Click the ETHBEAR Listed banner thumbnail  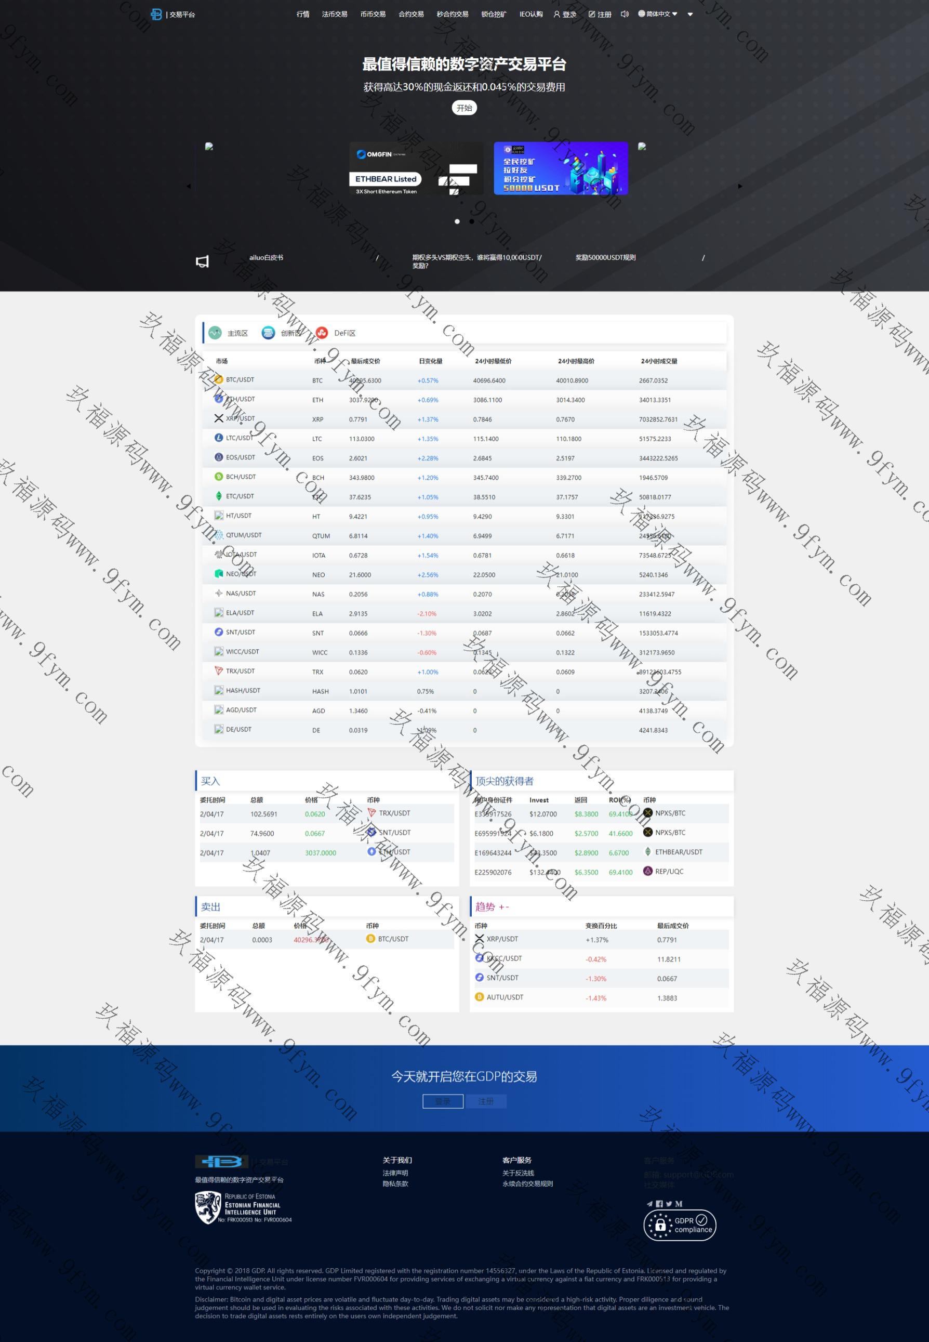pyautogui.click(x=416, y=168)
